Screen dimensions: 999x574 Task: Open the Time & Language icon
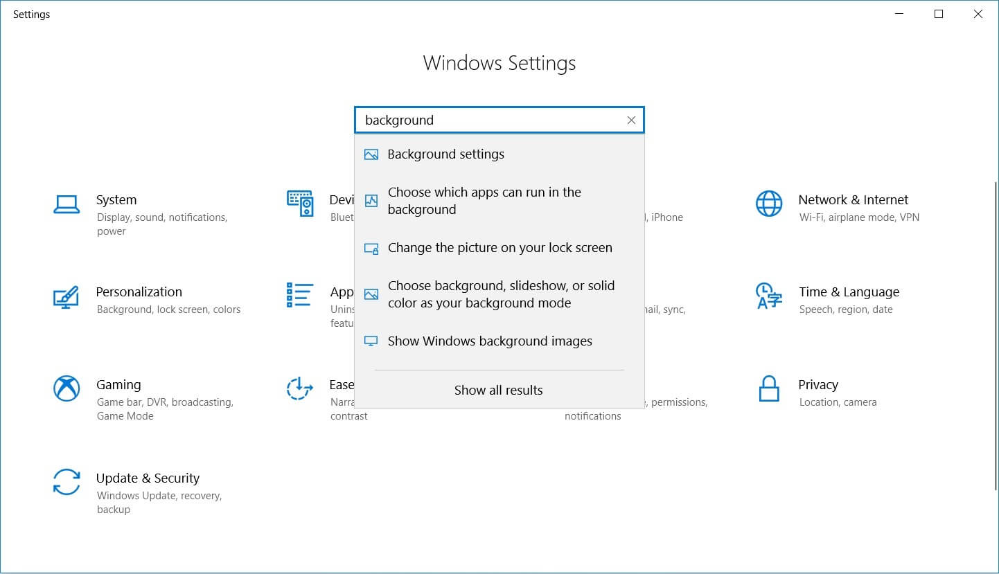pos(769,296)
